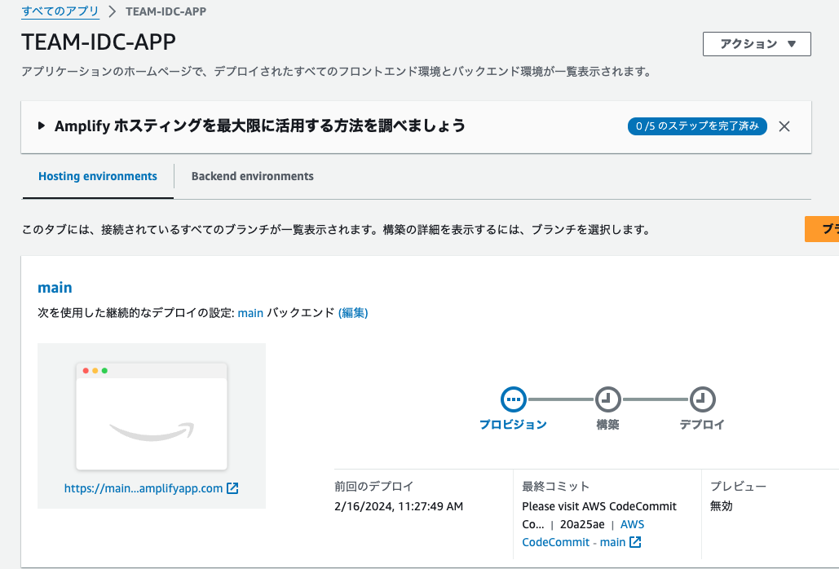
Task: Click the 構築 step label
Action: coord(608,425)
